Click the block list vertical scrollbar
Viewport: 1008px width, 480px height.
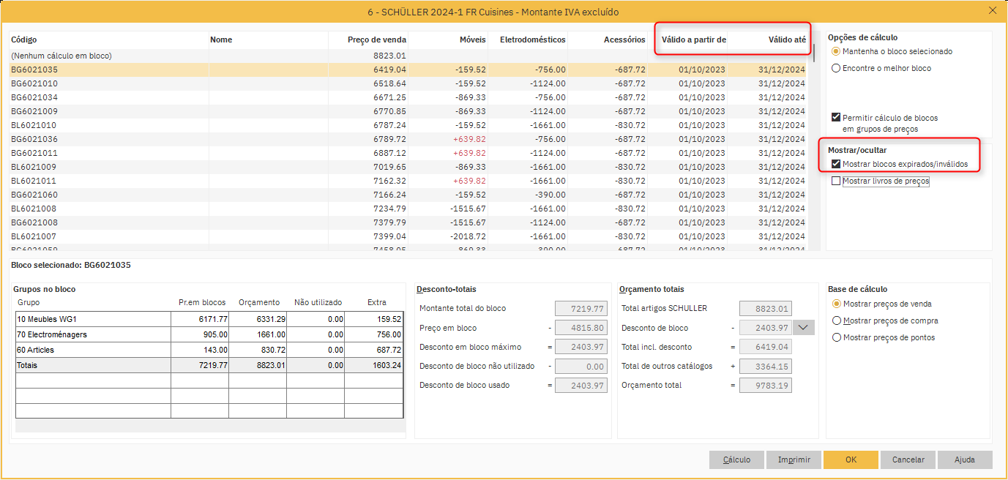813,146
